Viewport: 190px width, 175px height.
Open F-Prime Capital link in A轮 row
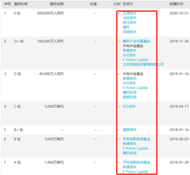(x=135, y=172)
